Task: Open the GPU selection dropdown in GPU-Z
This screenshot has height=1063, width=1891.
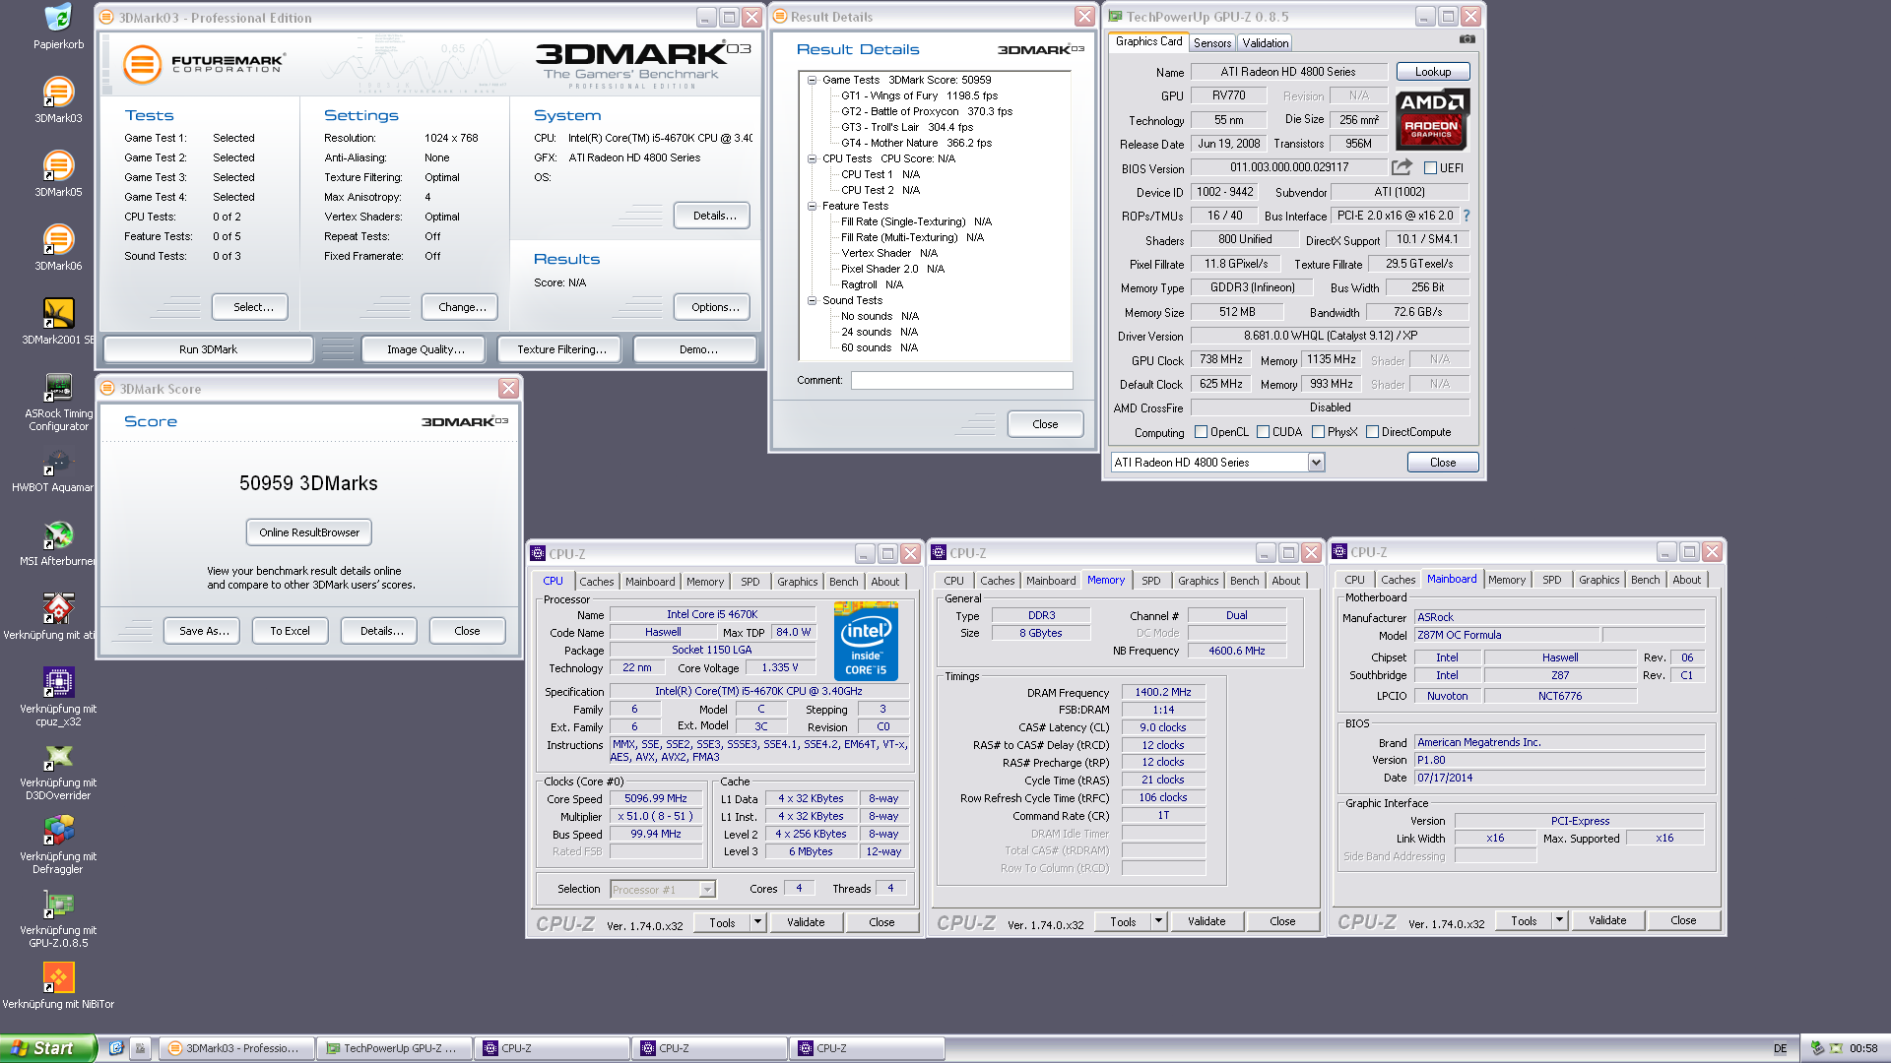Action: point(1316,463)
